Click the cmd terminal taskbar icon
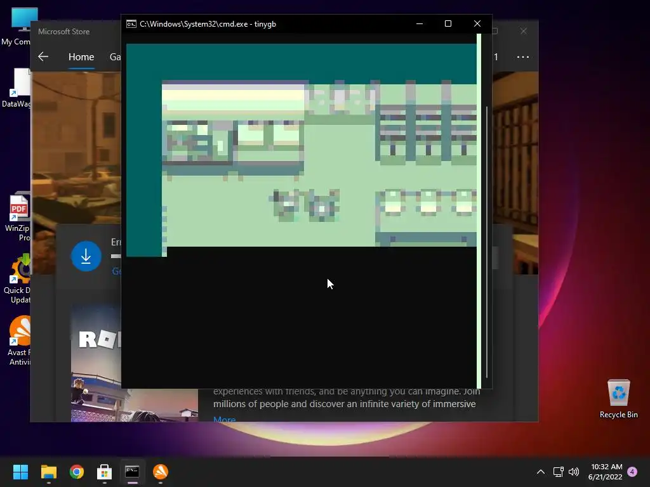This screenshot has height=487, width=650. [x=132, y=472]
